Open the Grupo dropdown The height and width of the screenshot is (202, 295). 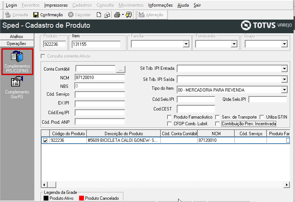[284, 44]
